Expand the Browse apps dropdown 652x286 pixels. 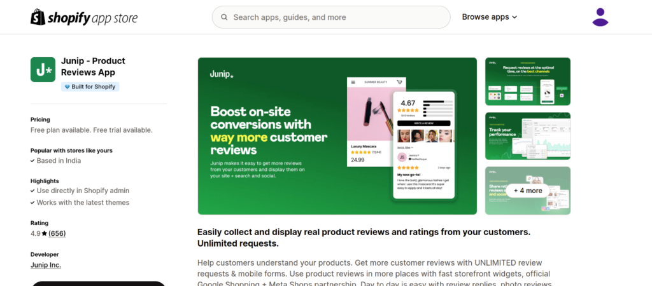click(490, 17)
